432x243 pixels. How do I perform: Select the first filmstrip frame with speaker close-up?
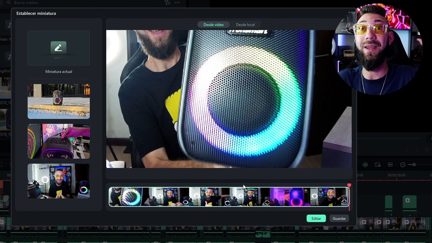[x=129, y=197]
